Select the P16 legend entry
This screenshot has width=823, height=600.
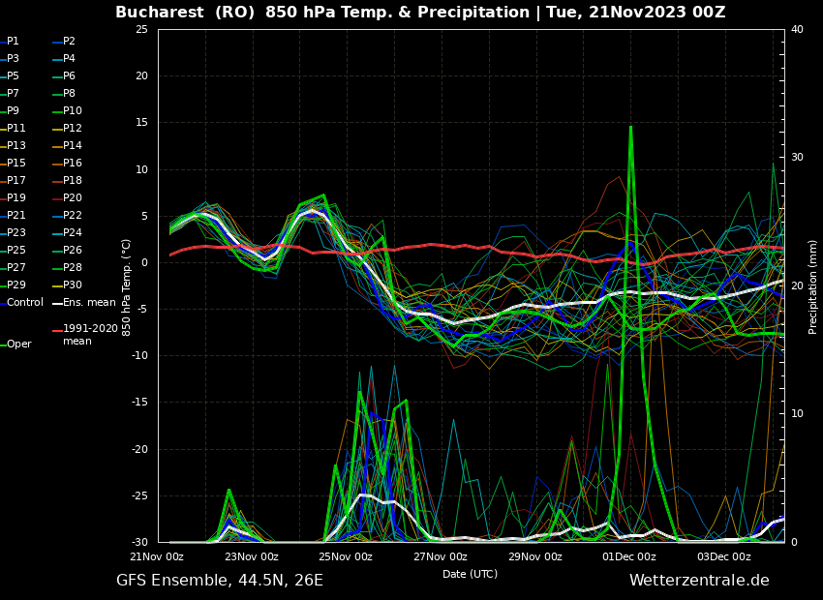(x=72, y=164)
